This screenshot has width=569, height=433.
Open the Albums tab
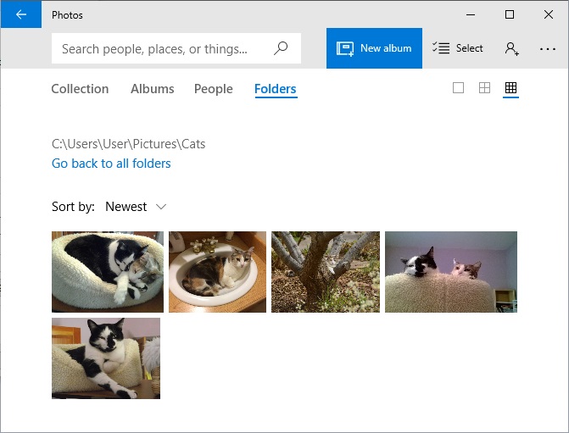pyautogui.click(x=153, y=89)
